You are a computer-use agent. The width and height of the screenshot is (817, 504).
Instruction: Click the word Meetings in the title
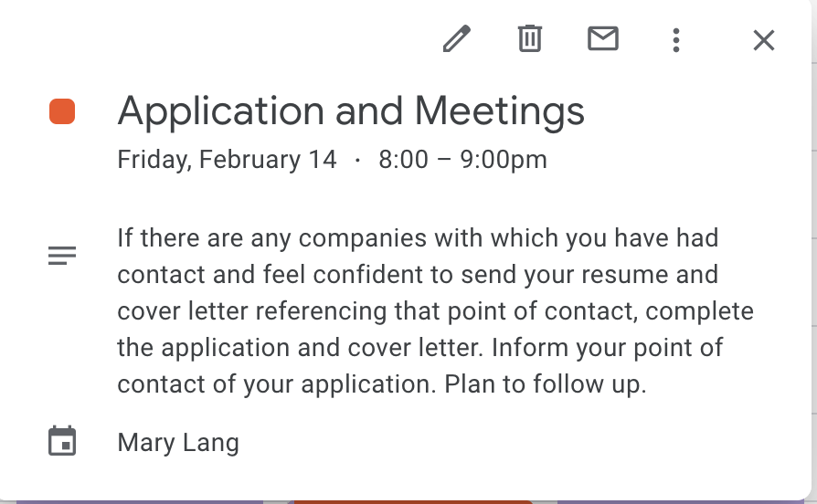(x=499, y=112)
